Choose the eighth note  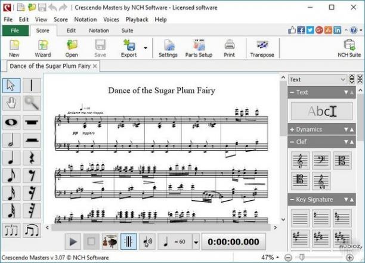click(x=11, y=175)
